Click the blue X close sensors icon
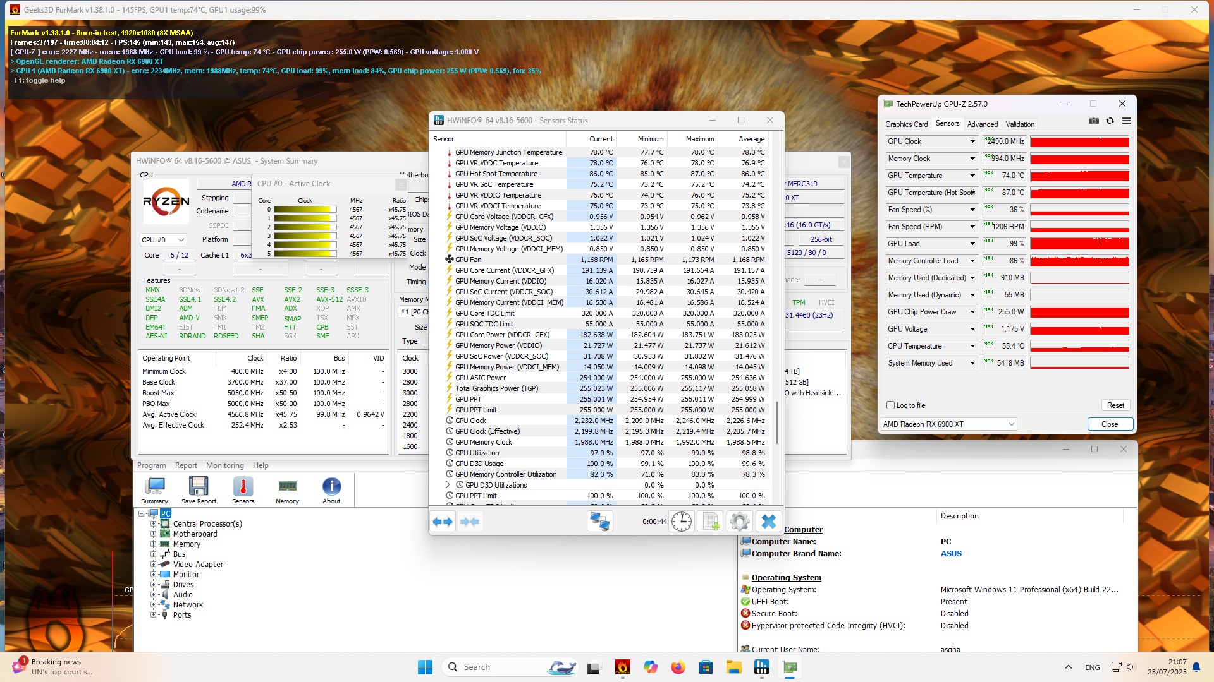Screen dimensions: 1214x682 point(769,522)
